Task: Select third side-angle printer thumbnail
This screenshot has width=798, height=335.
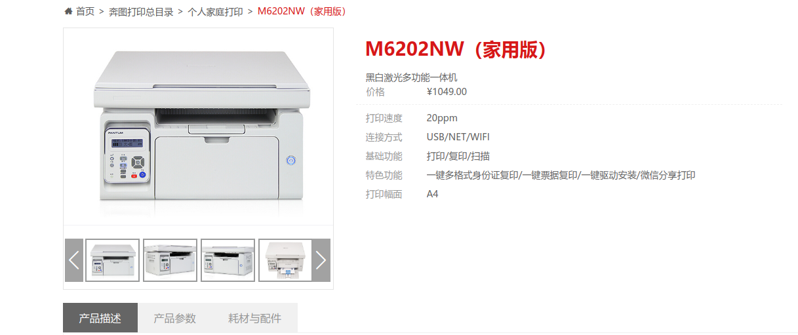Action: pyautogui.click(x=228, y=260)
